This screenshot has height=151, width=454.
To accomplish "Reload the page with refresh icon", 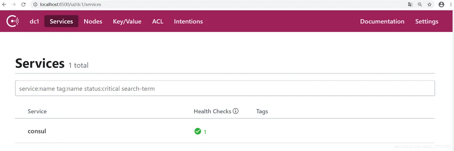I will [23, 5].
